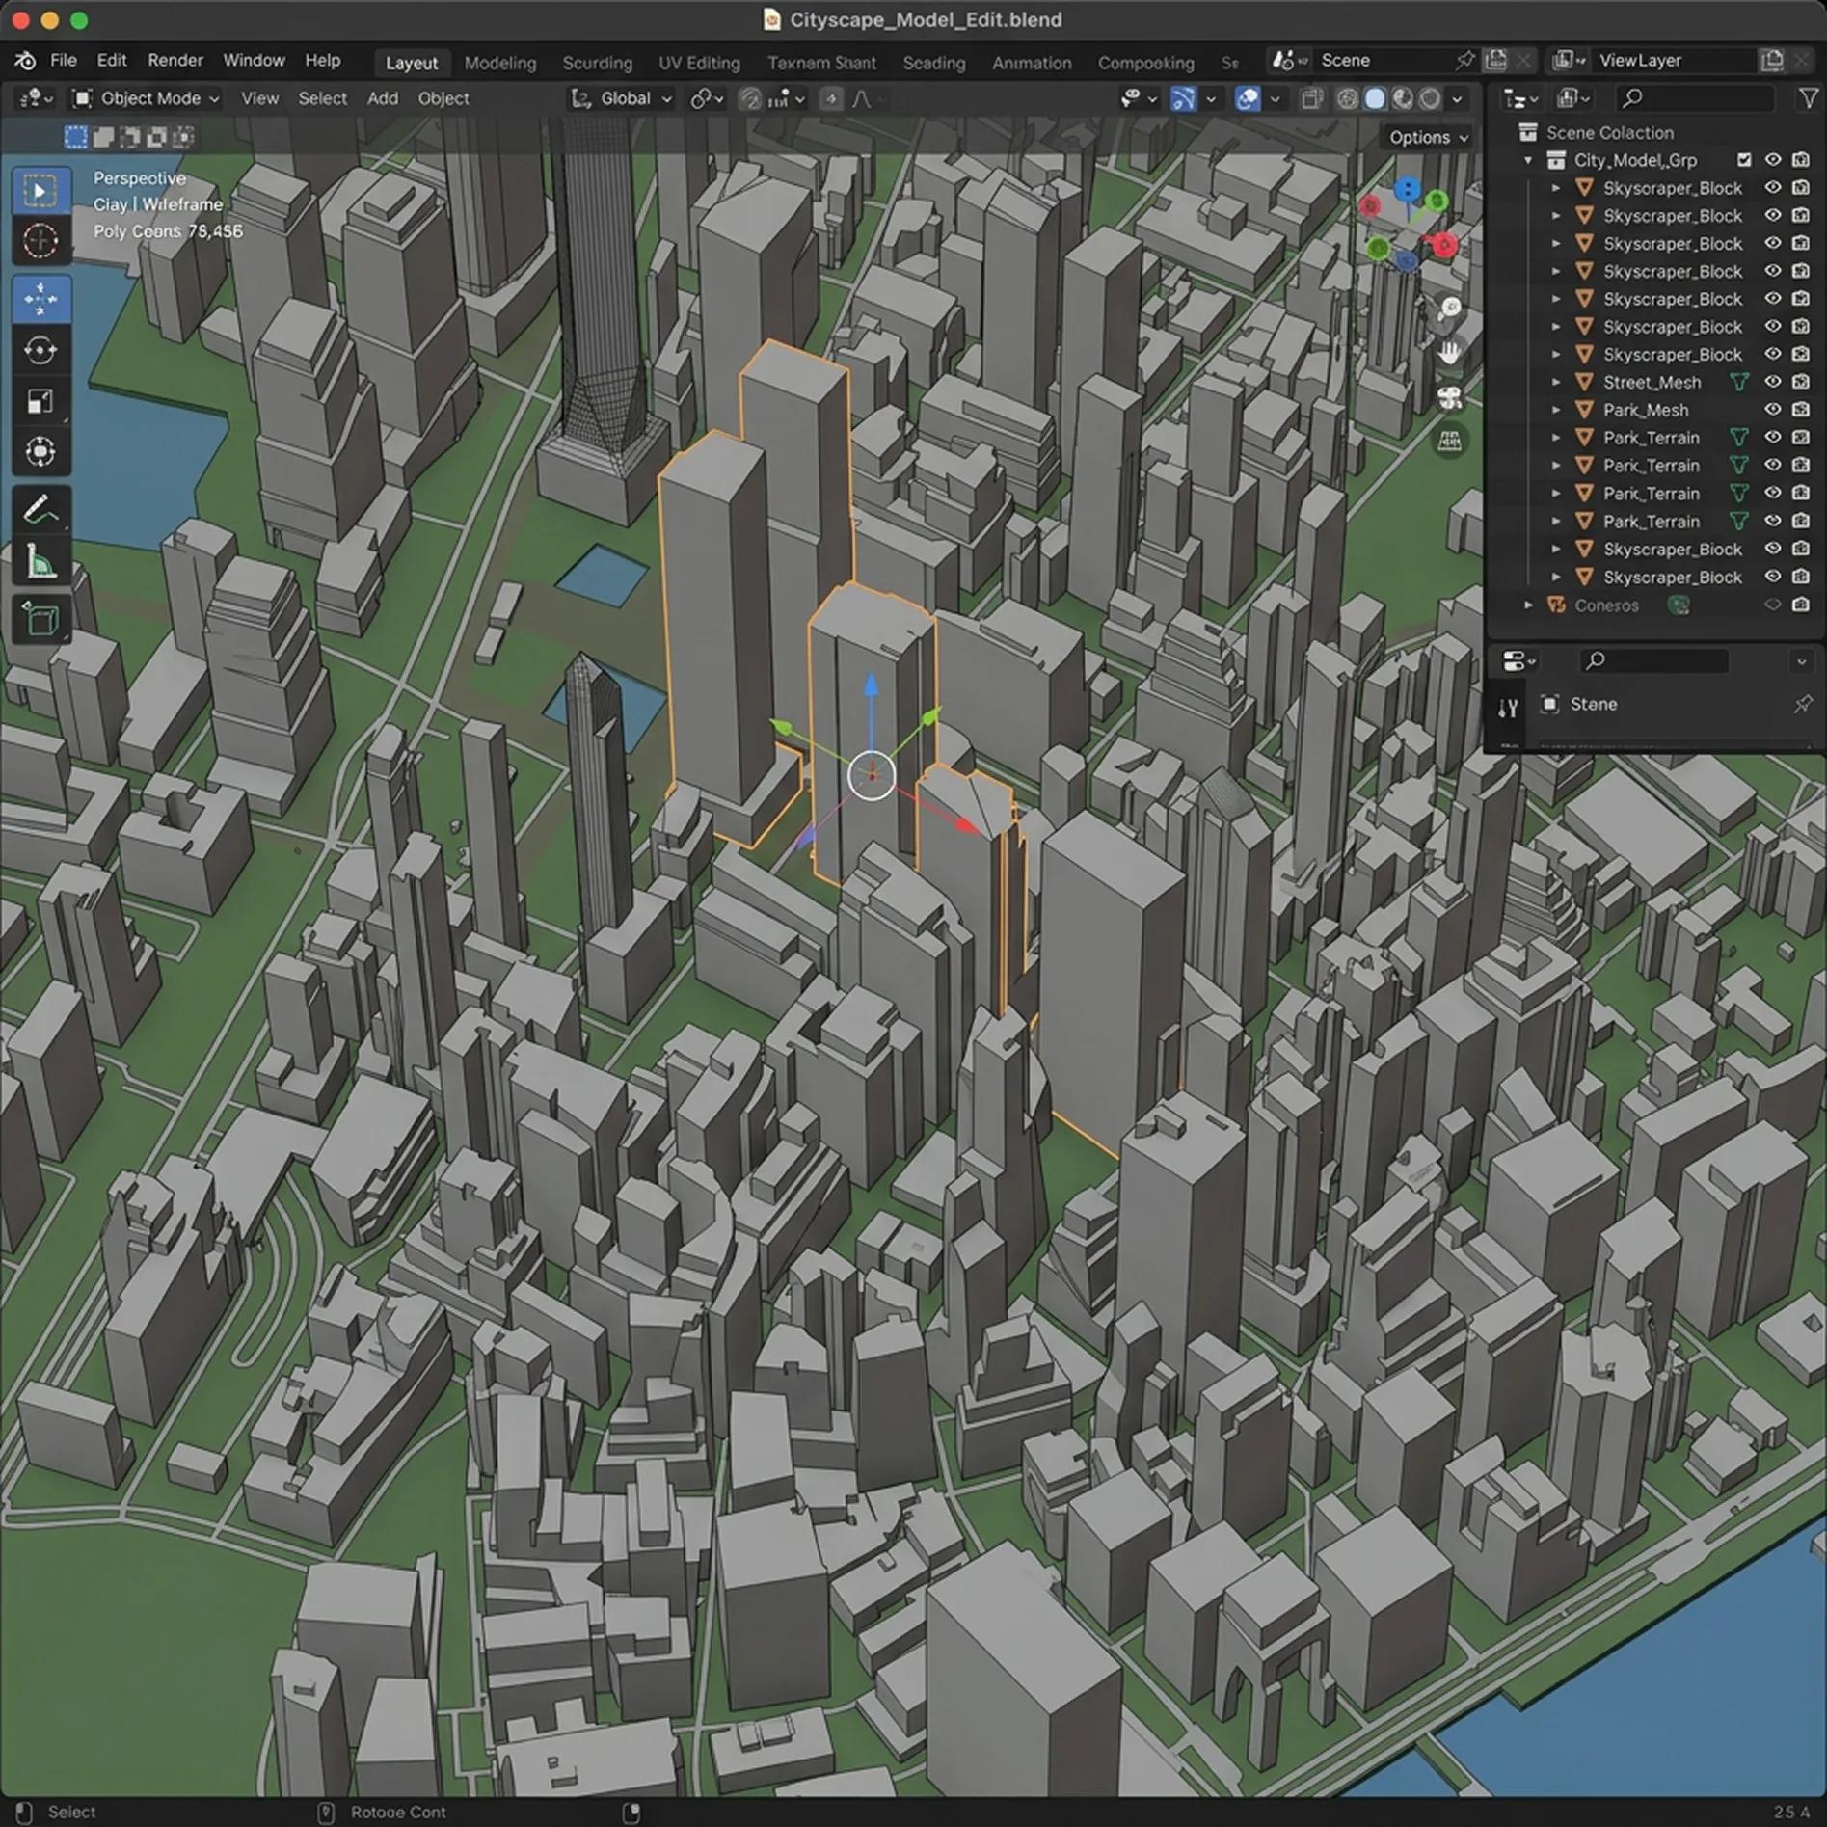
Task: Select the Add Cube tool
Action: coord(40,620)
